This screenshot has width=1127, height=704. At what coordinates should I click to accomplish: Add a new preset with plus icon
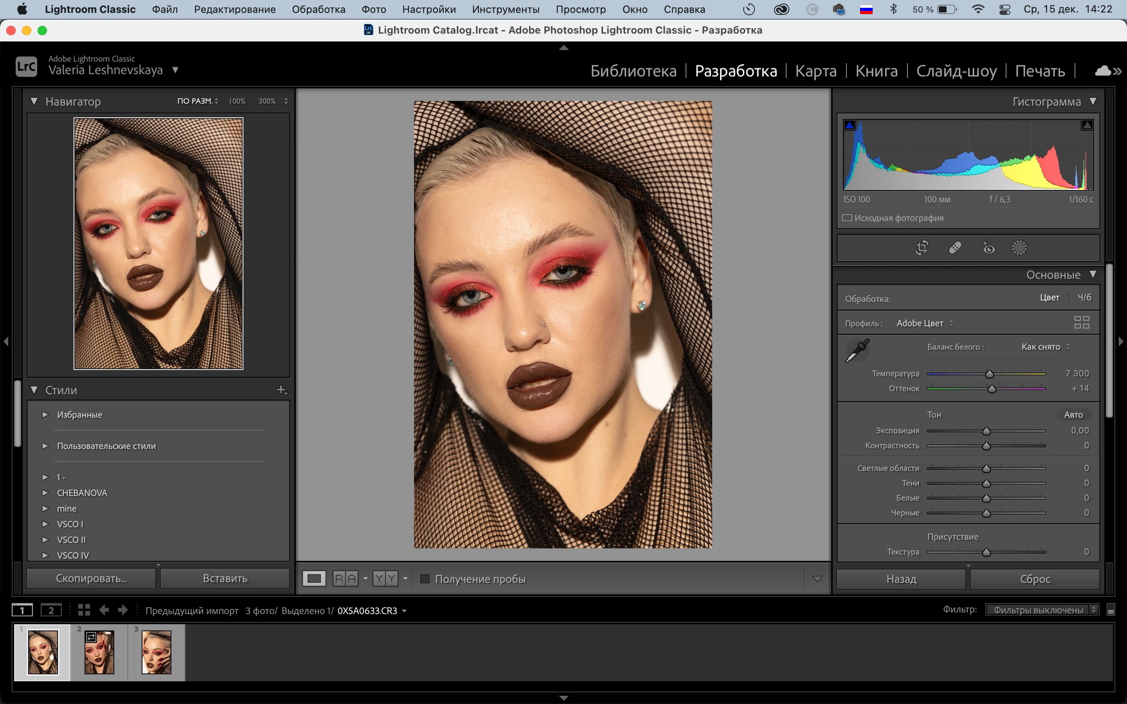281,390
